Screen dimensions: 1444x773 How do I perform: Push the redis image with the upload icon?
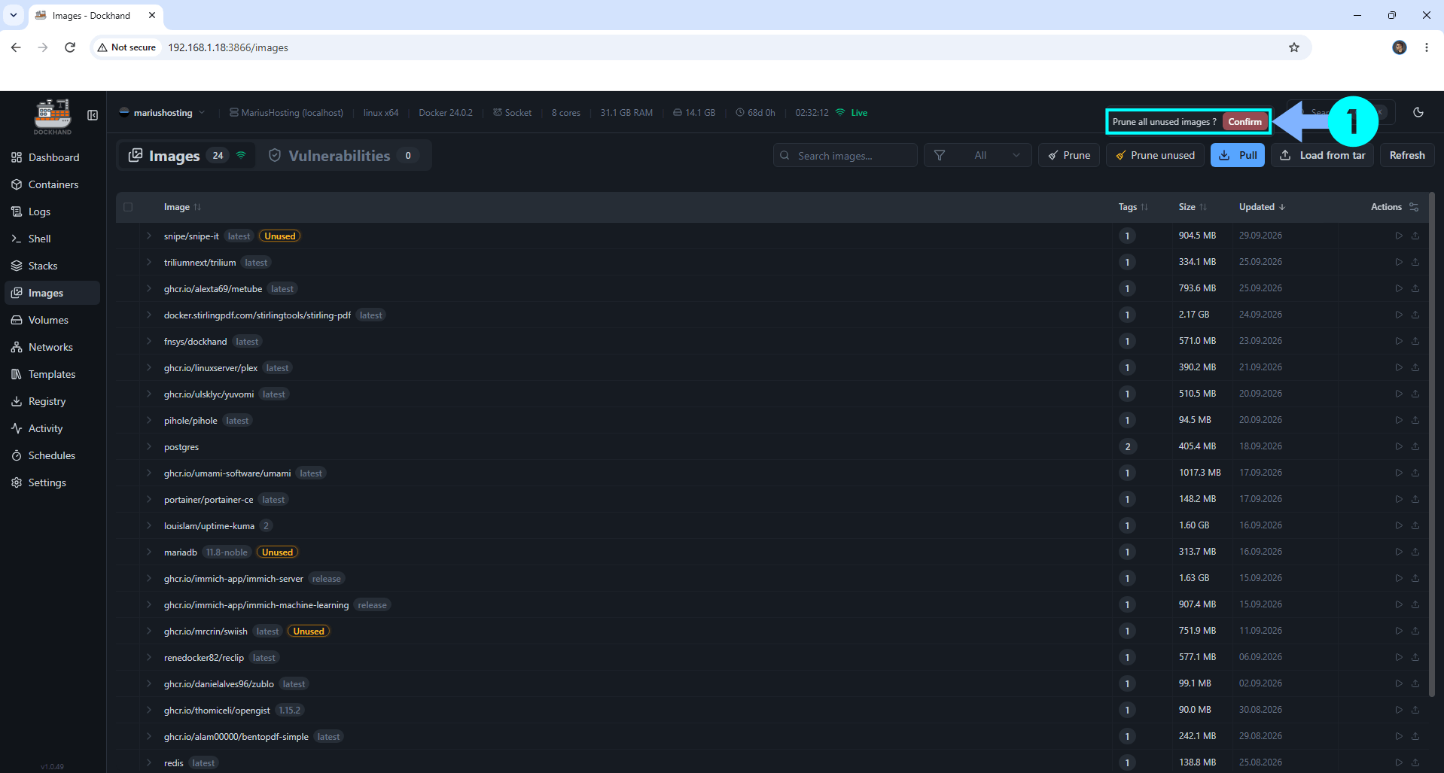point(1415,762)
